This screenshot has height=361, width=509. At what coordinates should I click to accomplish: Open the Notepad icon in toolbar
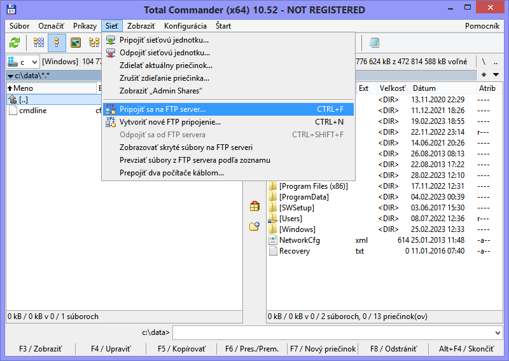[374, 43]
